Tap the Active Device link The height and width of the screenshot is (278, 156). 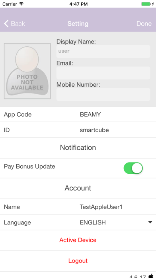point(78,240)
